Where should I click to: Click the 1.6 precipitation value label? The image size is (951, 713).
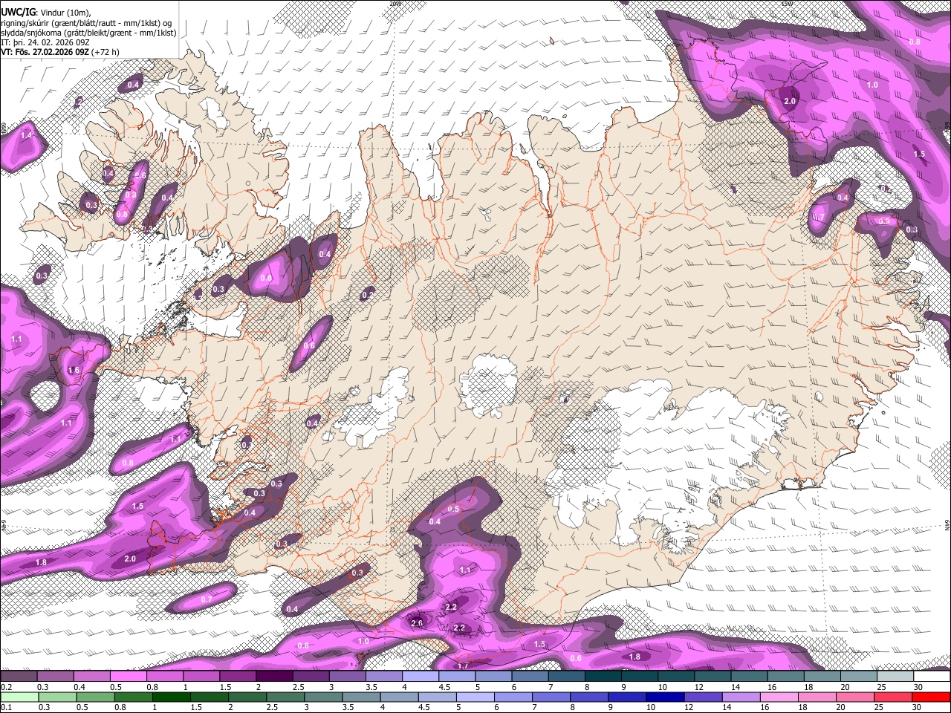tap(74, 371)
